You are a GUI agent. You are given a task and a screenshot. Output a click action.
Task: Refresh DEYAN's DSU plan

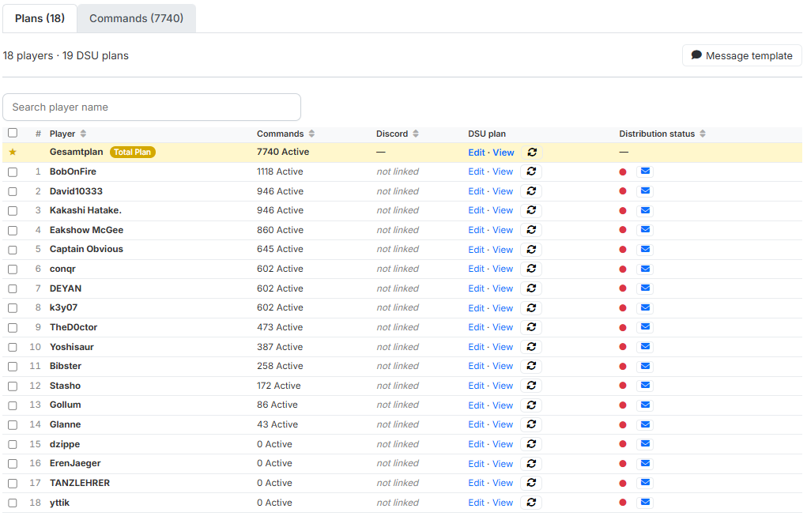tap(531, 288)
